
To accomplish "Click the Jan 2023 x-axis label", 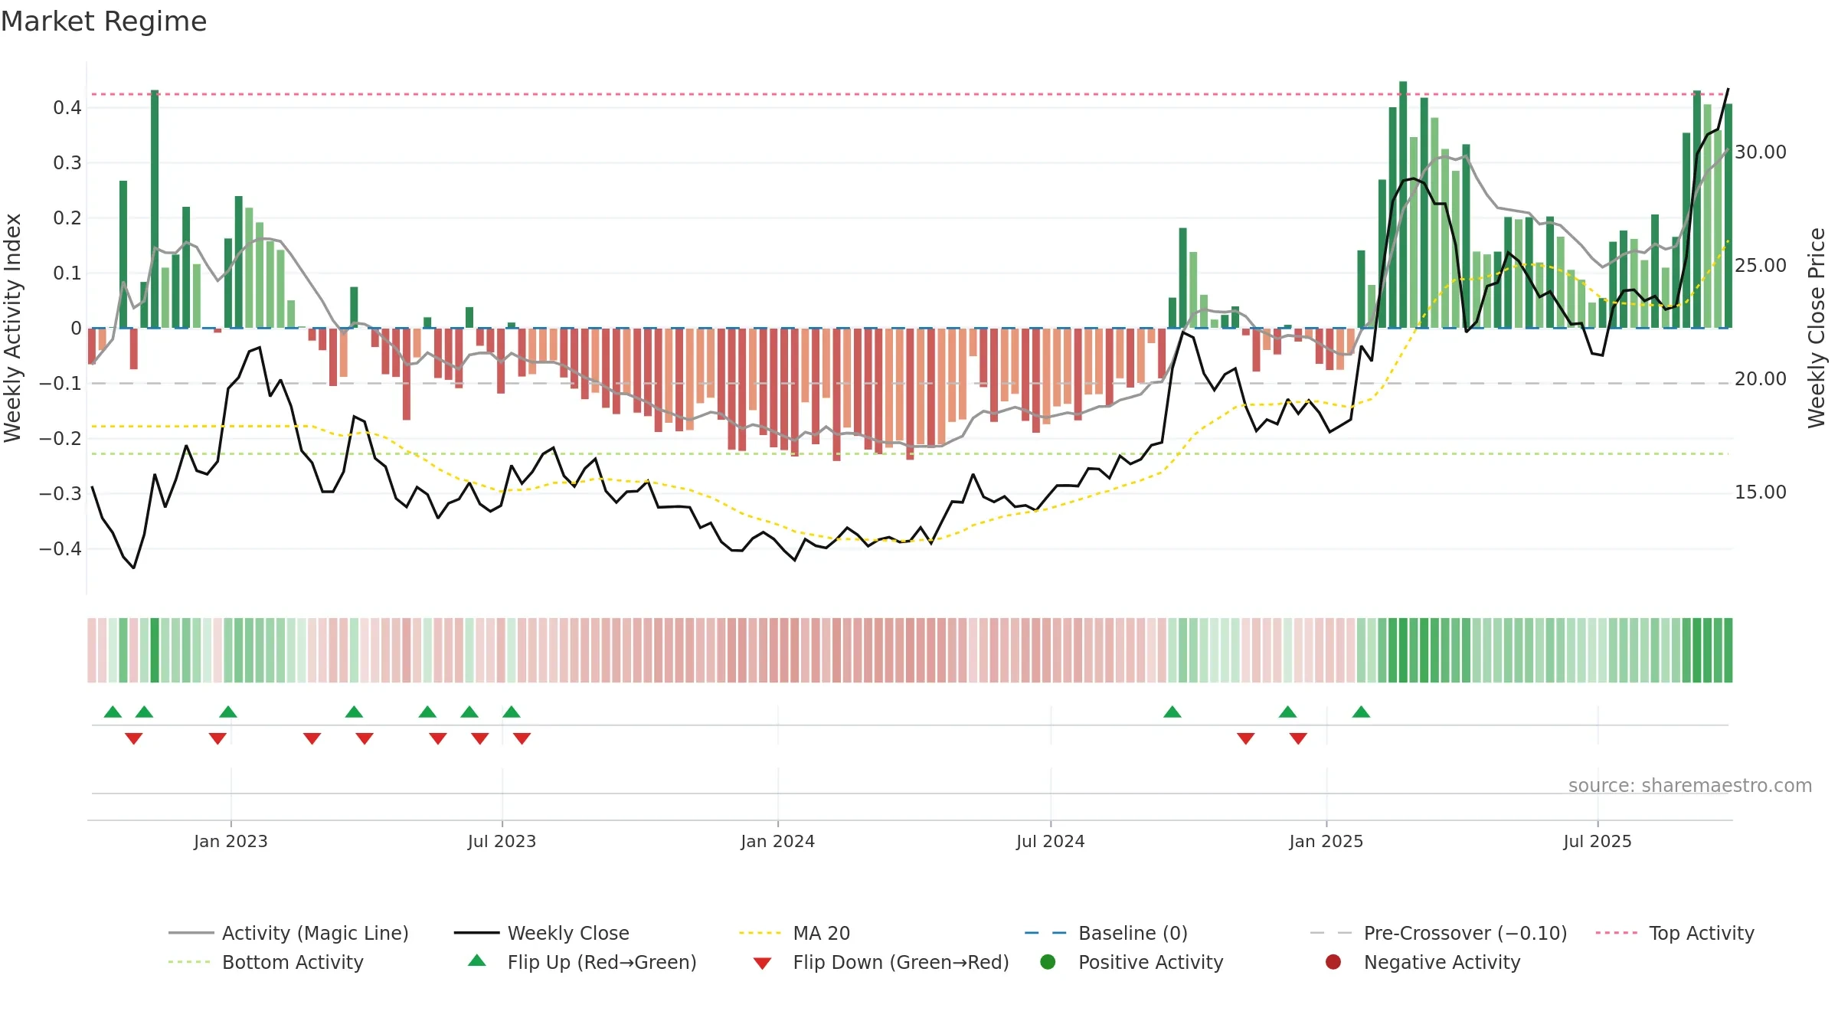I will (x=231, y=841).
